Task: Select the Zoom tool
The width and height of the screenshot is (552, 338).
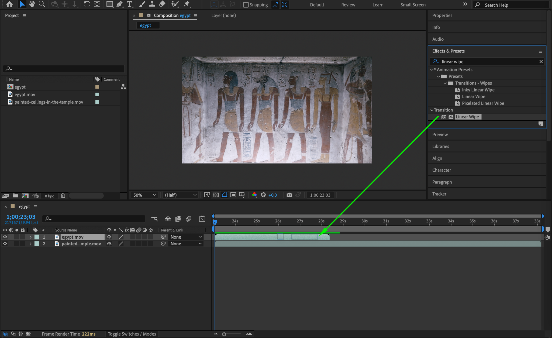Action: pyautogui.click(x=42, y=4)
